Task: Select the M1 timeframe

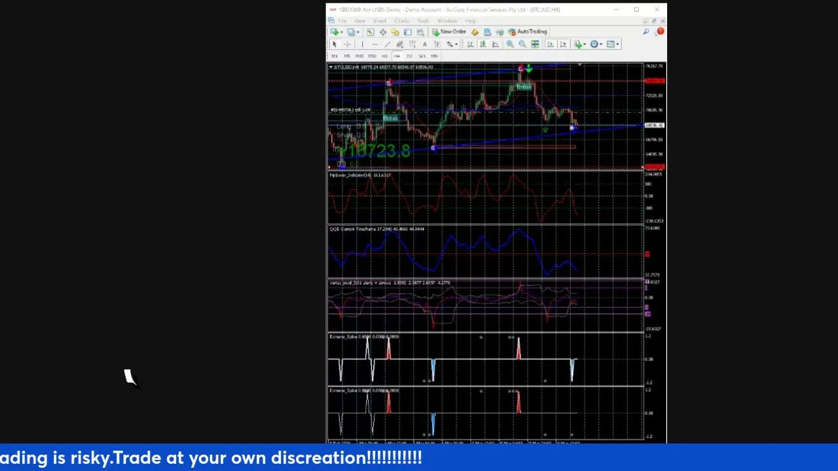Action: coord(335,56)
